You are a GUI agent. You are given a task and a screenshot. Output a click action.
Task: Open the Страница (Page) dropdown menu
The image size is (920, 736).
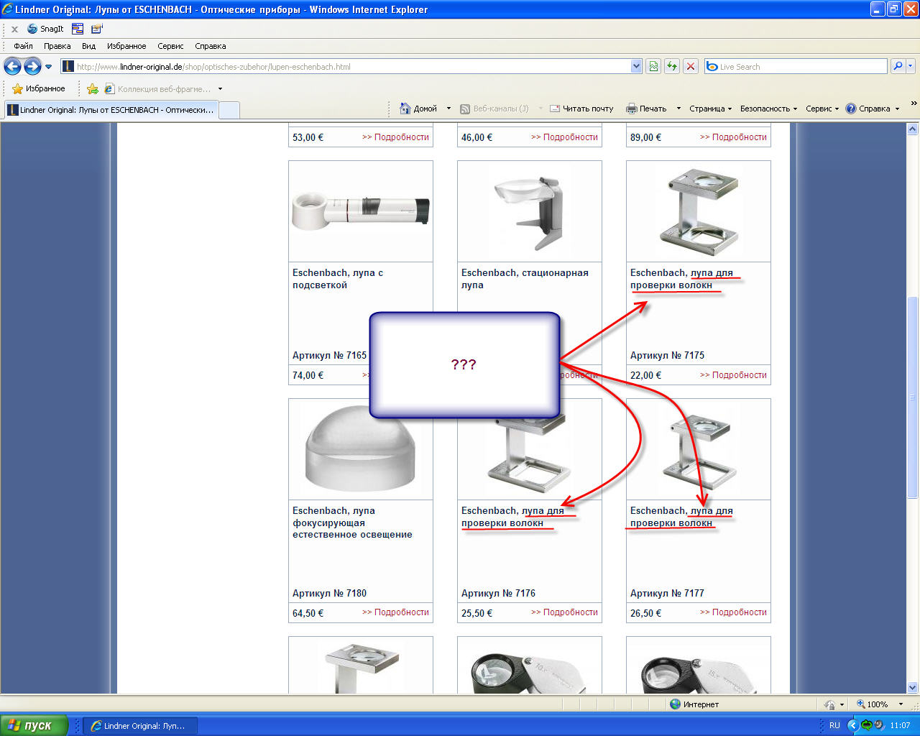pyautogui.click(x=710, y=109)
